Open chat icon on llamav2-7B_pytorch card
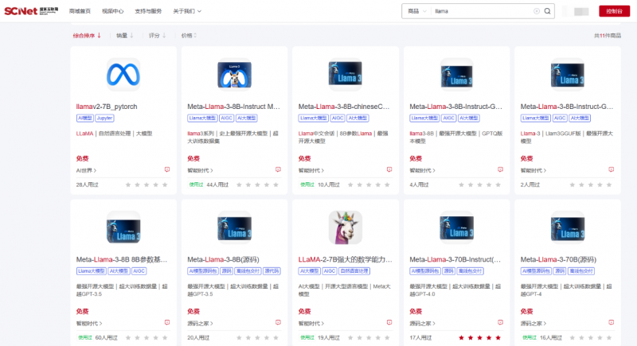This screenshot has height=346, width=637. (167, 169)
